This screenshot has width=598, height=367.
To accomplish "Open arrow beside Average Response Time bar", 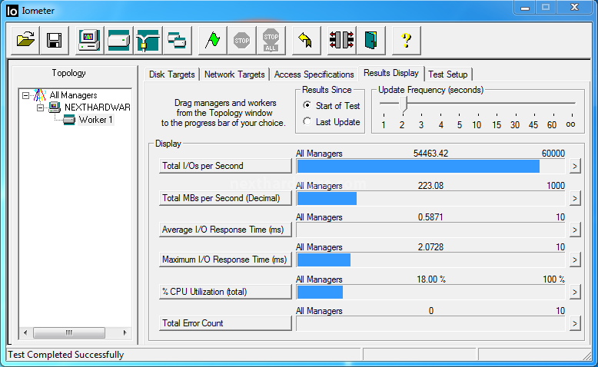I will 575,230.
